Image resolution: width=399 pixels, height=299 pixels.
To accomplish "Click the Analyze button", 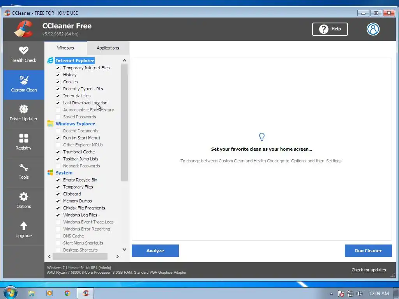I will [155, 251].
